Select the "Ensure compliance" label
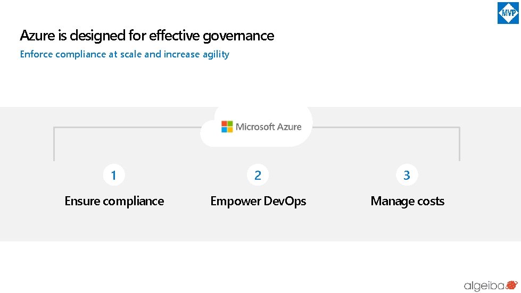This screenshot has width=521, height=293. (x=114, y=201)
